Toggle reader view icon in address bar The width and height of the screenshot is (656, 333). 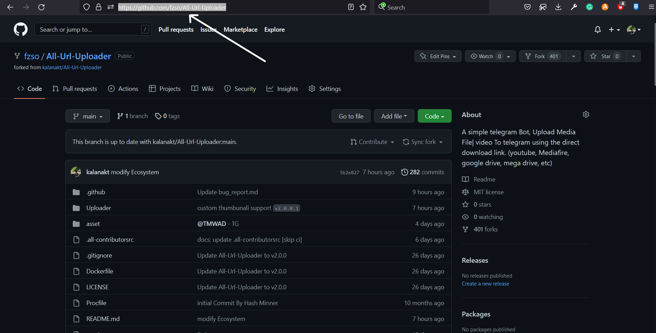pos(351,7)
